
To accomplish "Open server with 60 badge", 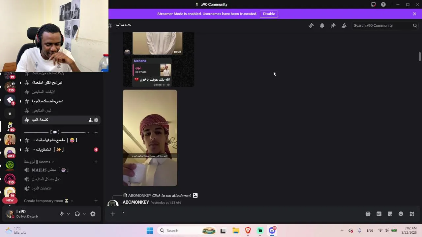I will [10, 126].
